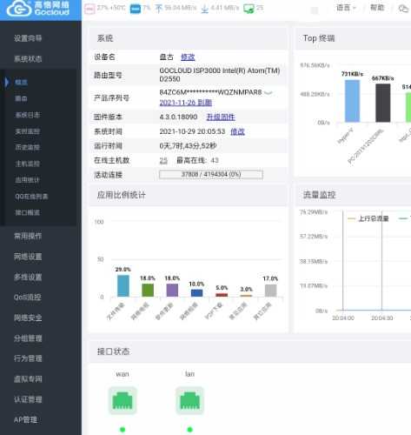Open the 语言 language dropdown
The height and width of the screenshot is (435, 411).
coord(346,8)
